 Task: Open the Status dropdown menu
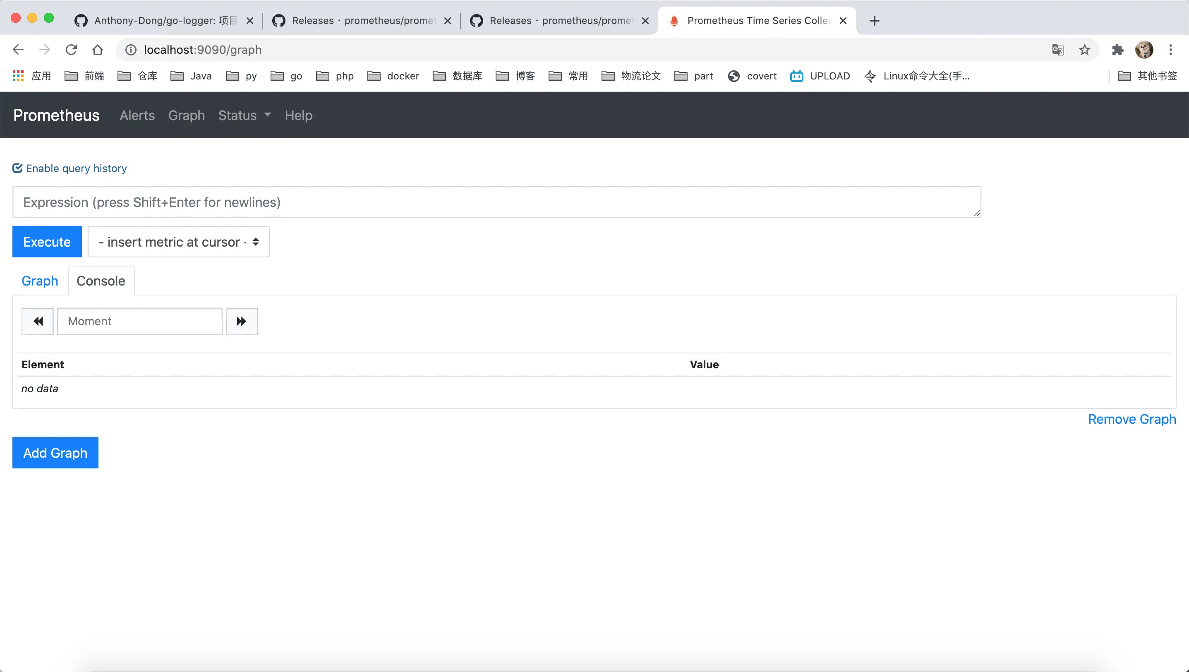point(244,115)
